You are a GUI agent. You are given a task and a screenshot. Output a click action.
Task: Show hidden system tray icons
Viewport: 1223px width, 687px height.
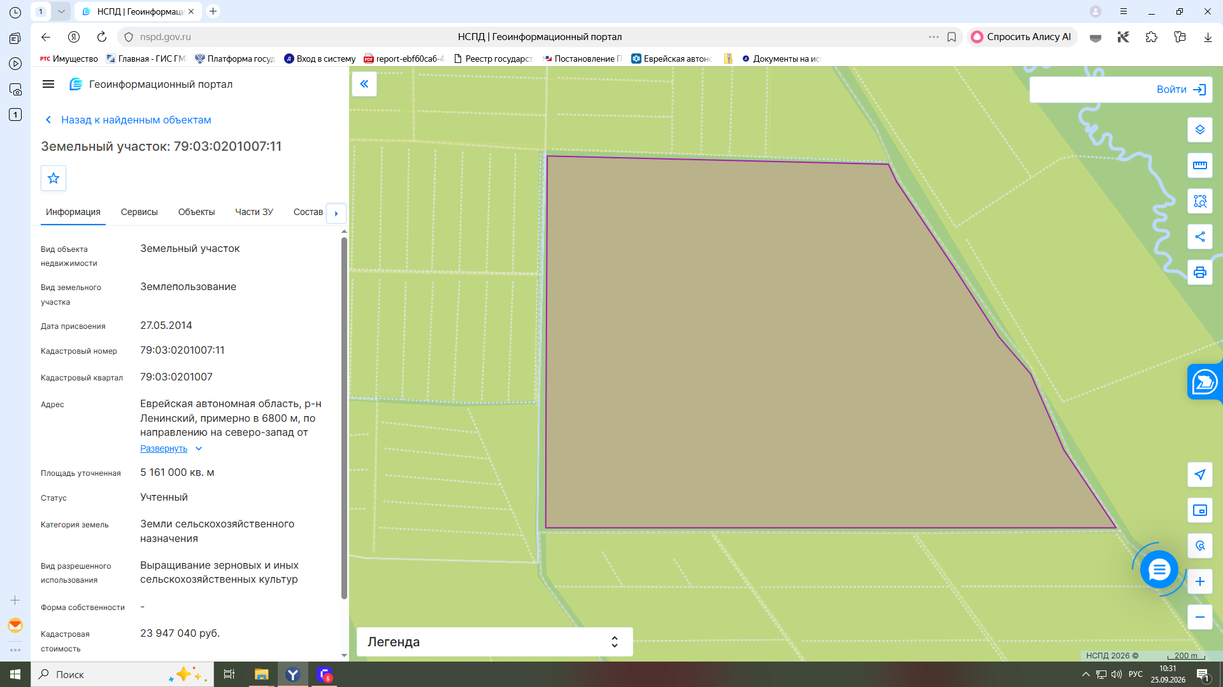pyautogui.click(x=1086, y=674)
